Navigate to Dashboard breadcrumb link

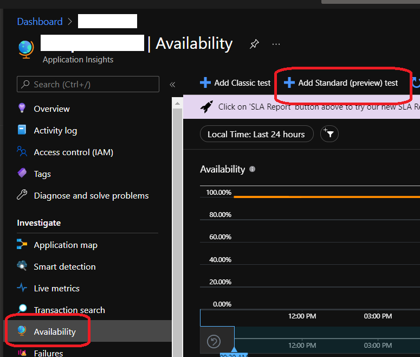click(x=40, y=22)
